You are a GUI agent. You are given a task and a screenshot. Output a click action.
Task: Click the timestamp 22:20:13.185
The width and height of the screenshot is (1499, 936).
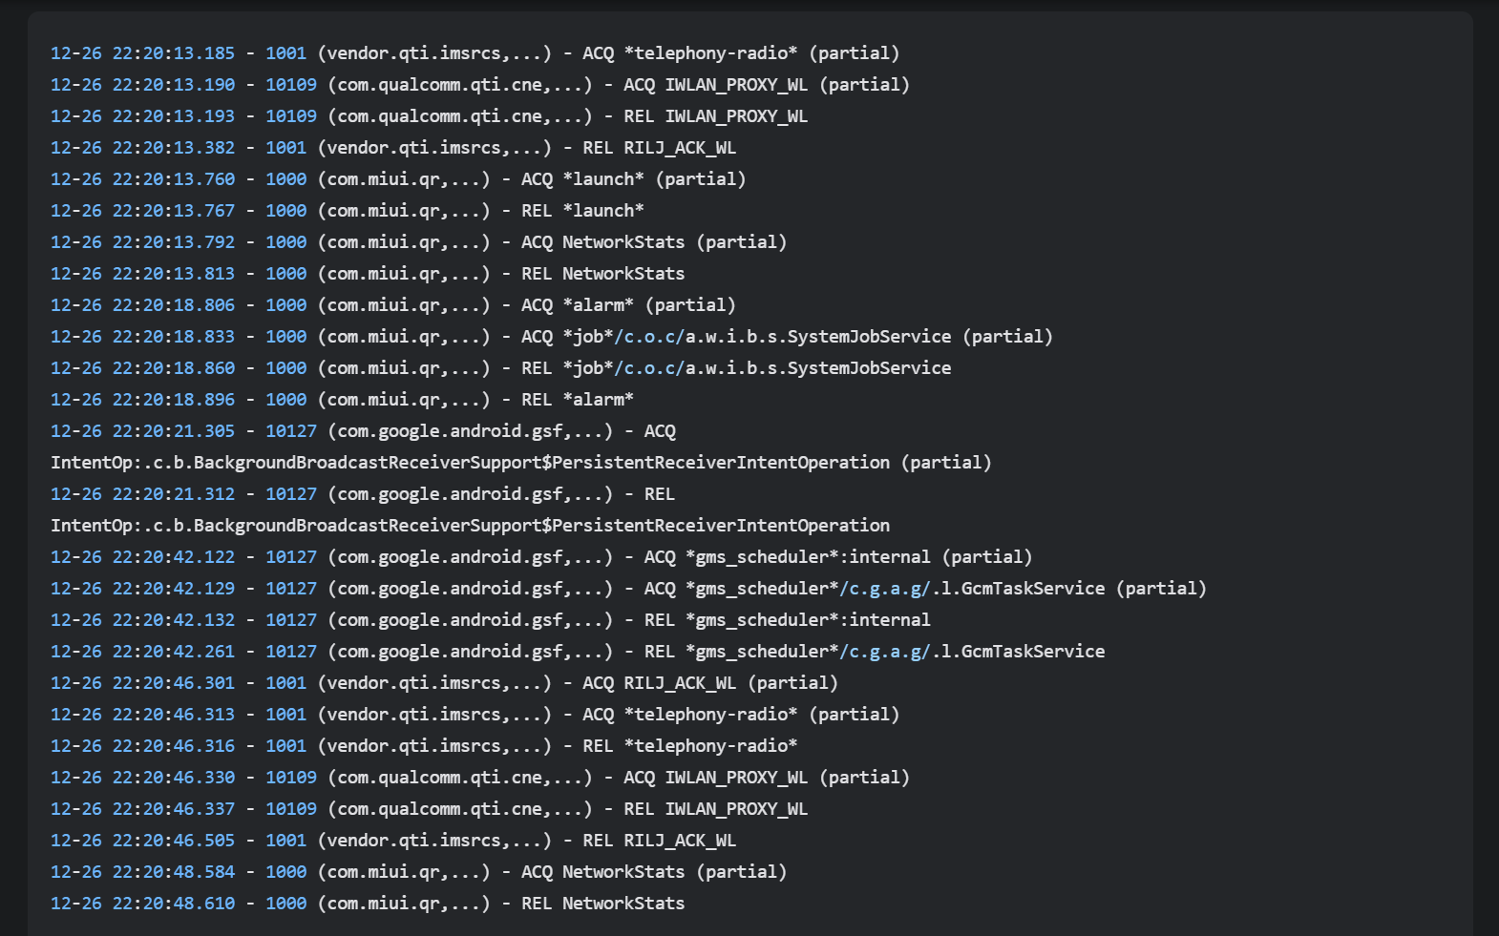[174, 53]
